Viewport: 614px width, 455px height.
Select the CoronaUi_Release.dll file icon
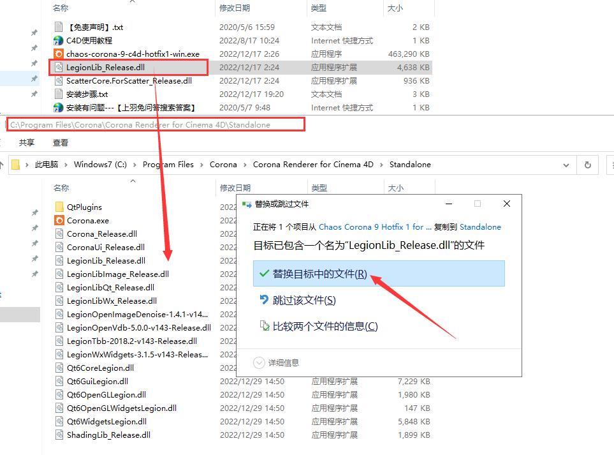tap(59, 248)
